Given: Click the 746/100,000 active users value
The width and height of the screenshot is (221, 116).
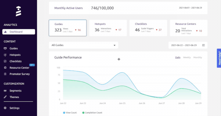Looking at the screenshot, I should pyautogui.click(x=102, y=8).
